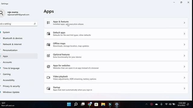Click the volume speaker tray icon
Viewport: 193px width, 108px height.
click(x=170, y=104)
